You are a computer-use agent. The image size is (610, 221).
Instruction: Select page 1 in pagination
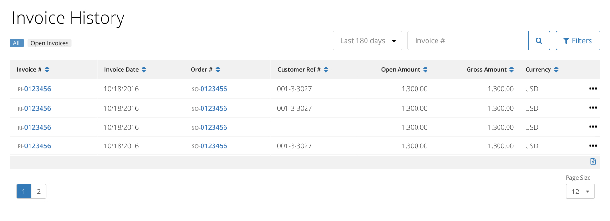pos(24,192)
